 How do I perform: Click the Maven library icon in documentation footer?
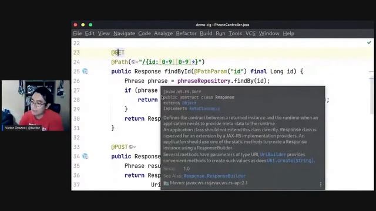click(x=166, y=183)
